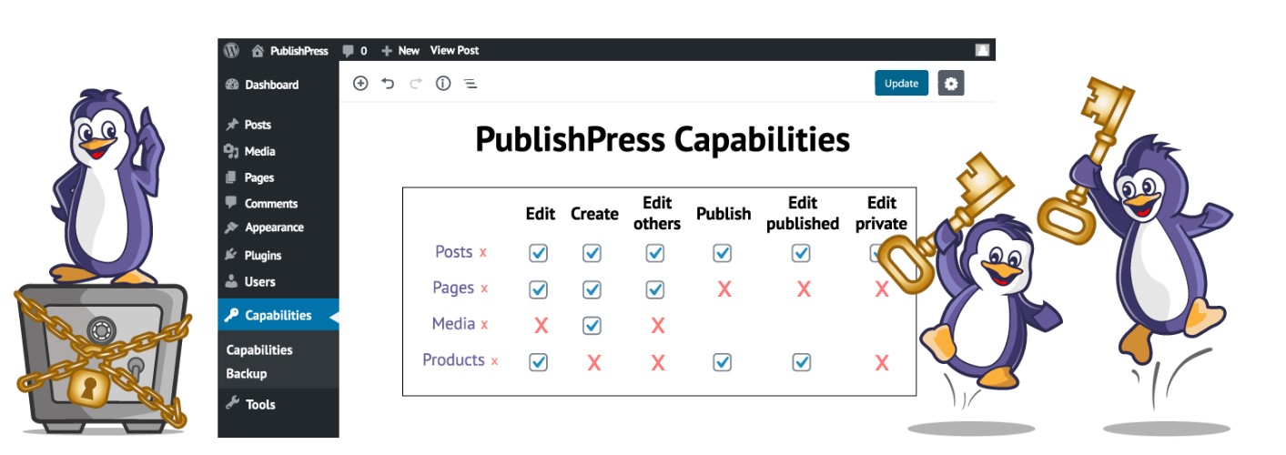Toggle the Media Create checkbox
This screenshot has height=455, width=1286.
pos(592,325)
